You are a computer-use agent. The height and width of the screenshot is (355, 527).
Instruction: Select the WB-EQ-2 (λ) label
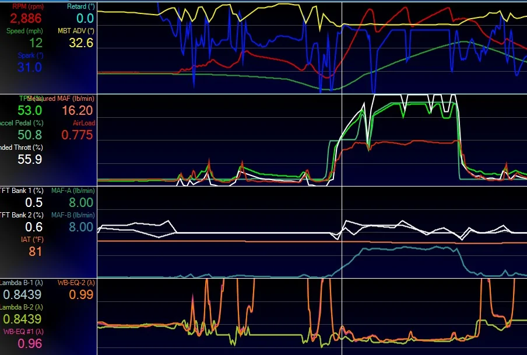pos(76,283)
